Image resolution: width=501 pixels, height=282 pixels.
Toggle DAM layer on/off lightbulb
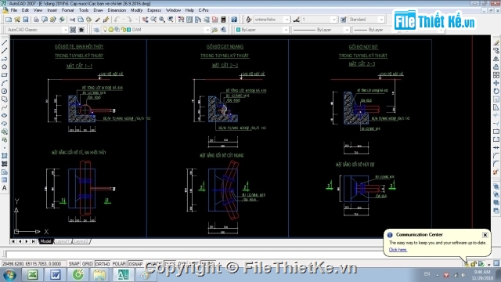click(x=105, y=30)
